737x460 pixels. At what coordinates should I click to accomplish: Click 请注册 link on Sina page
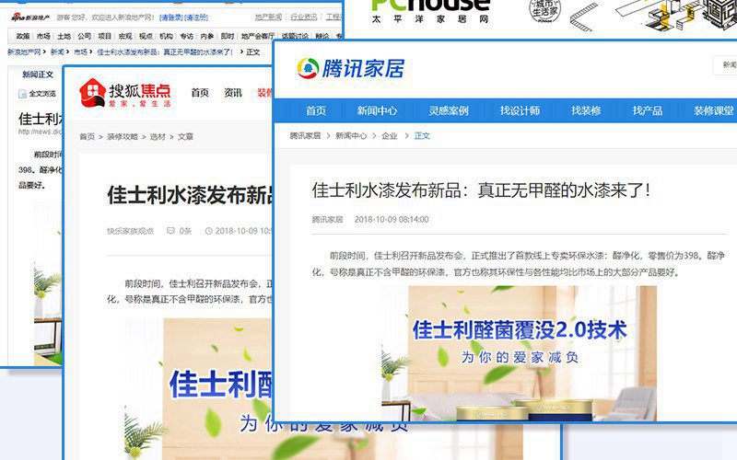pos(196,17)
